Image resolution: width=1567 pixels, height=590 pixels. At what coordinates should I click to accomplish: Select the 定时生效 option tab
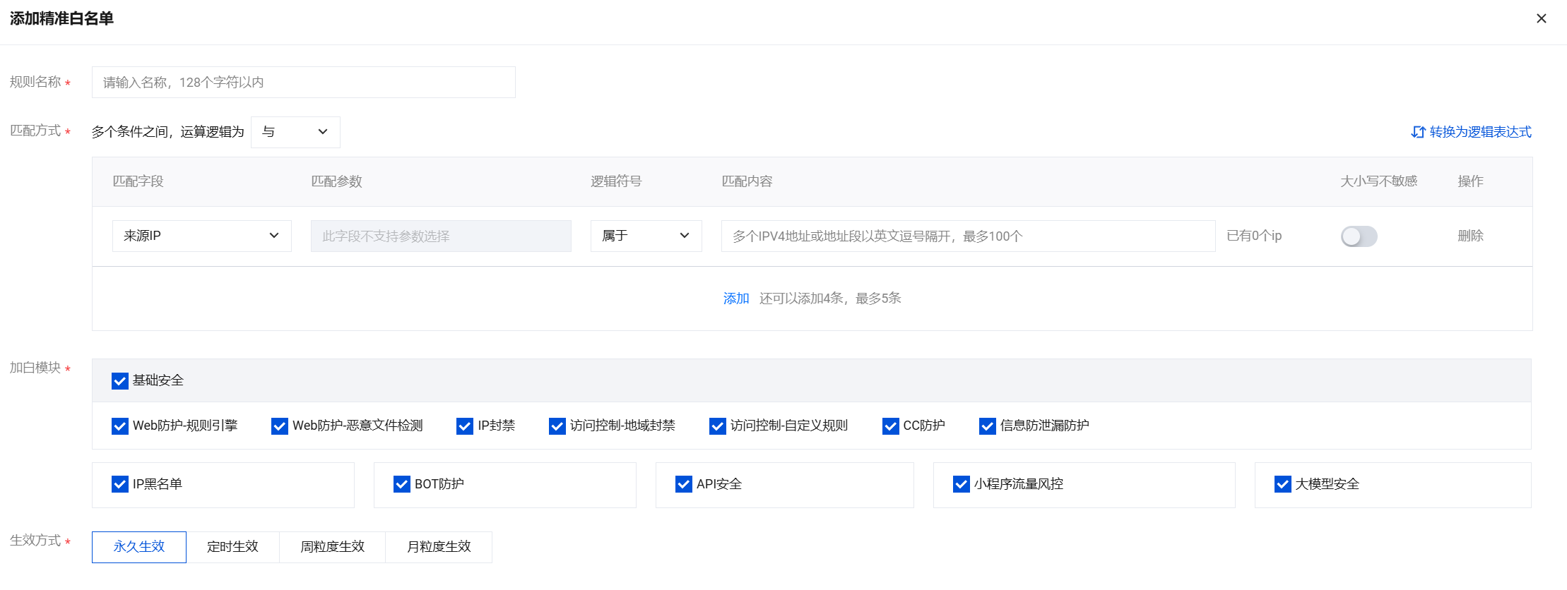click(232, 547)
